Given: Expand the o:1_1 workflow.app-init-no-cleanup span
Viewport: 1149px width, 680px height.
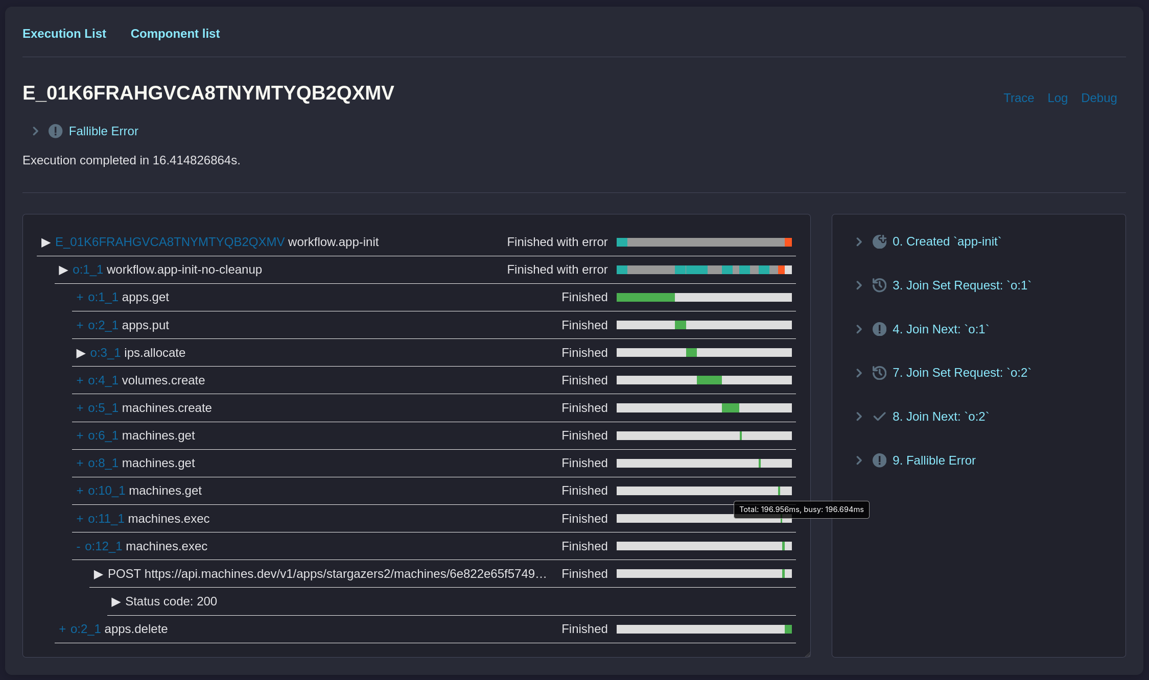Looking at the screenshot, I should [63, 270].
